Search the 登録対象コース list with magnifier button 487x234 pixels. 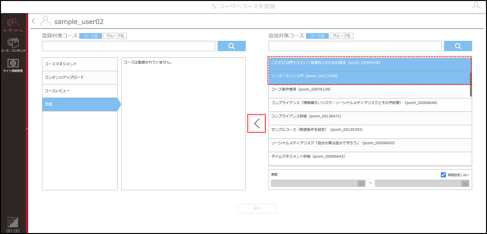tap(232, 46)
